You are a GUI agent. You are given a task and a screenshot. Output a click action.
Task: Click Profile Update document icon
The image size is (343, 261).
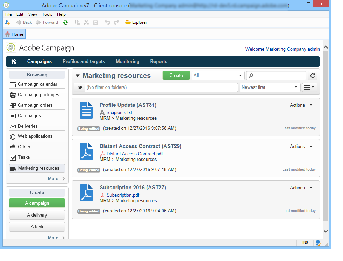point(86,110)
